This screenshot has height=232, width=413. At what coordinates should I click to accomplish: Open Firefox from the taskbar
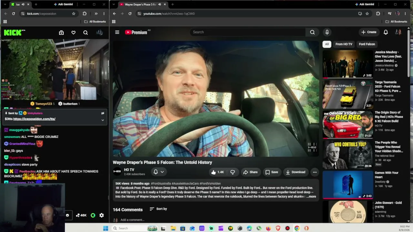[x=268, y=228]
